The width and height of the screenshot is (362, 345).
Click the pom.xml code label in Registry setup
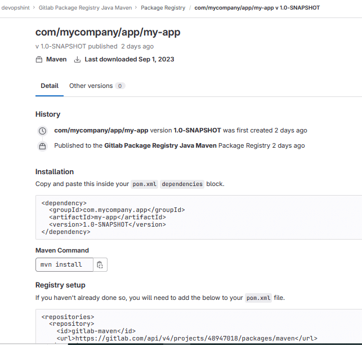pos(258,298)
